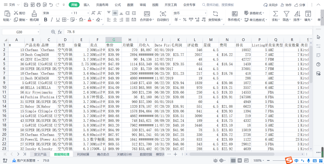Click the Copy (复制) icon
The image size is (324, 164).
tap(16, 20)
